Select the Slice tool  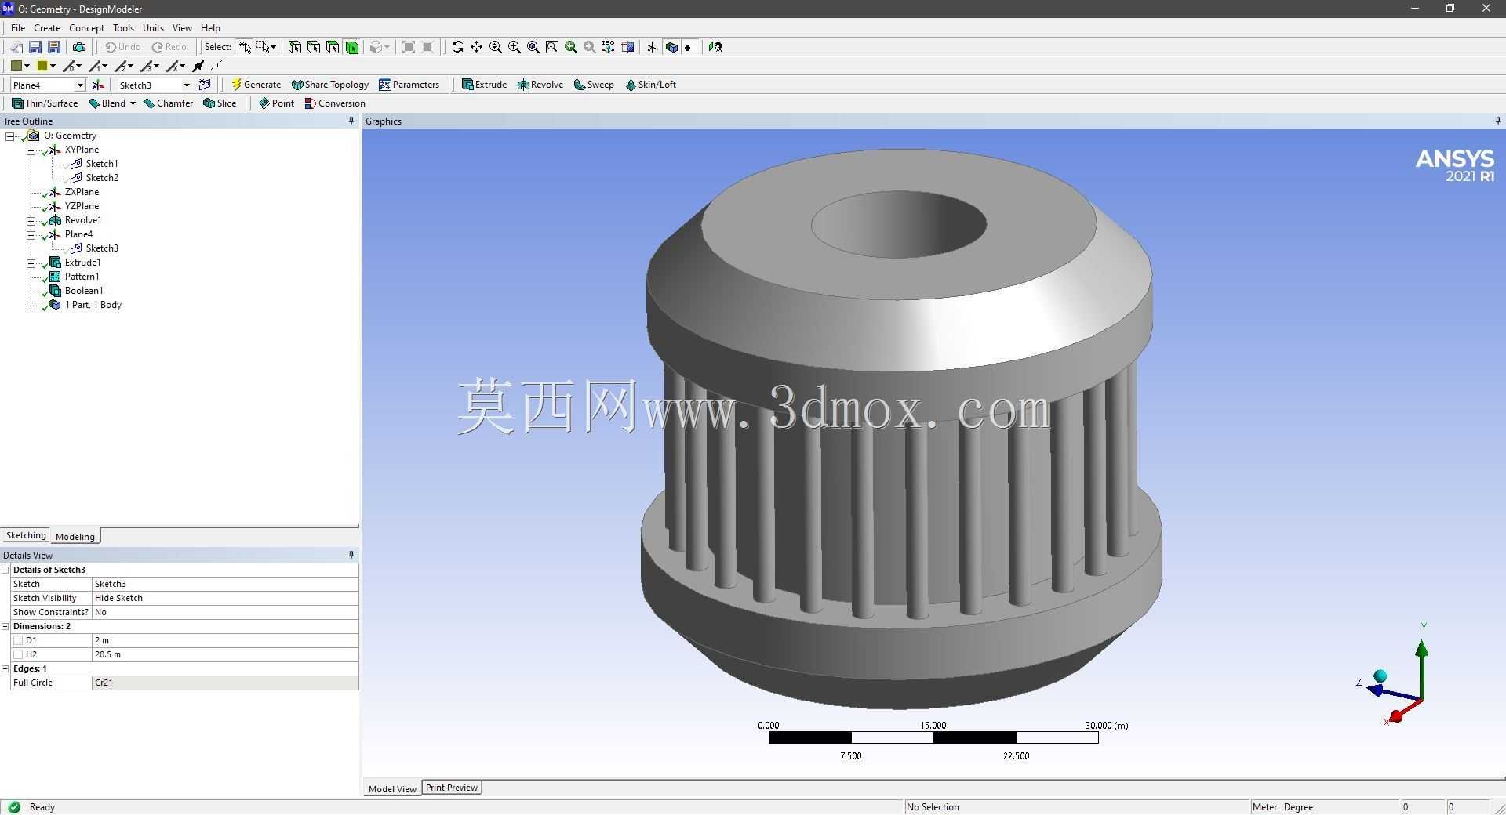[x=220, y=103]
